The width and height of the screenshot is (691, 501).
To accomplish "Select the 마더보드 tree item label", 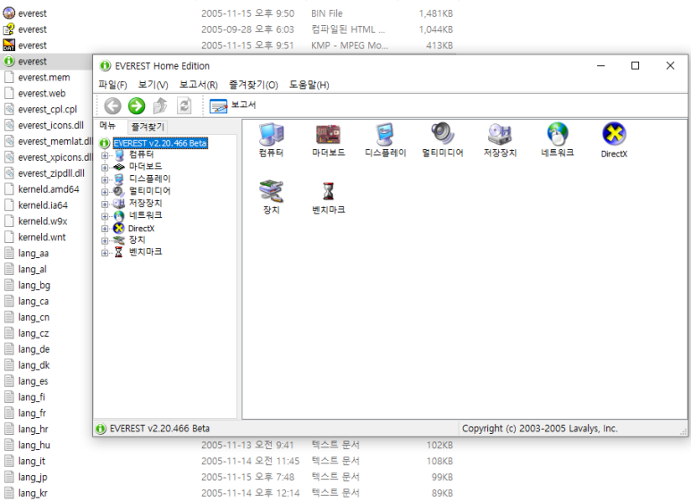I will coord(146,166).
